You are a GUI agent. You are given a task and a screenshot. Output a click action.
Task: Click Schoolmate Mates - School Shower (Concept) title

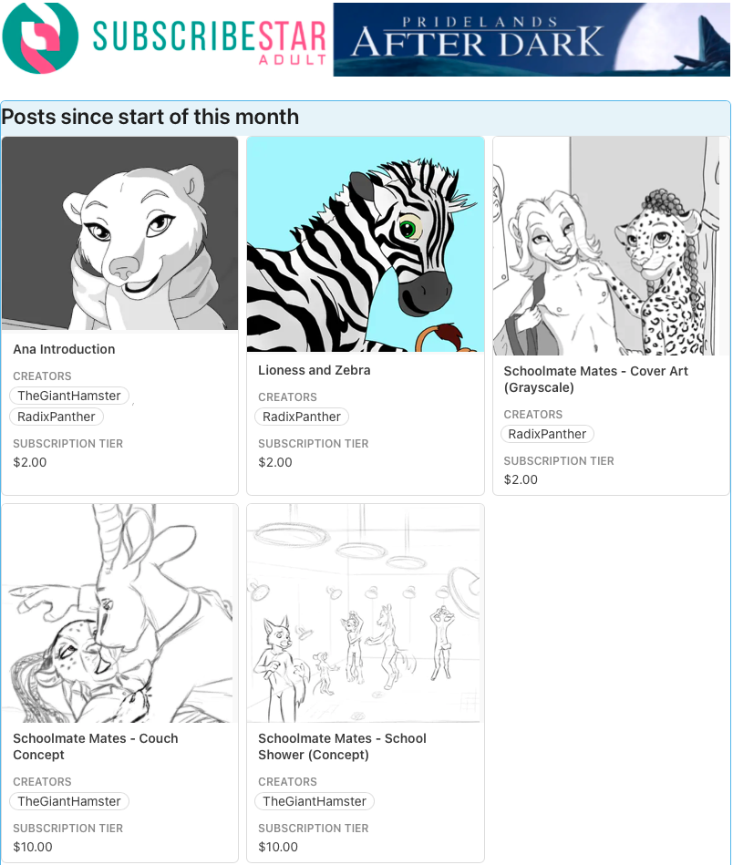coord(342,747)
